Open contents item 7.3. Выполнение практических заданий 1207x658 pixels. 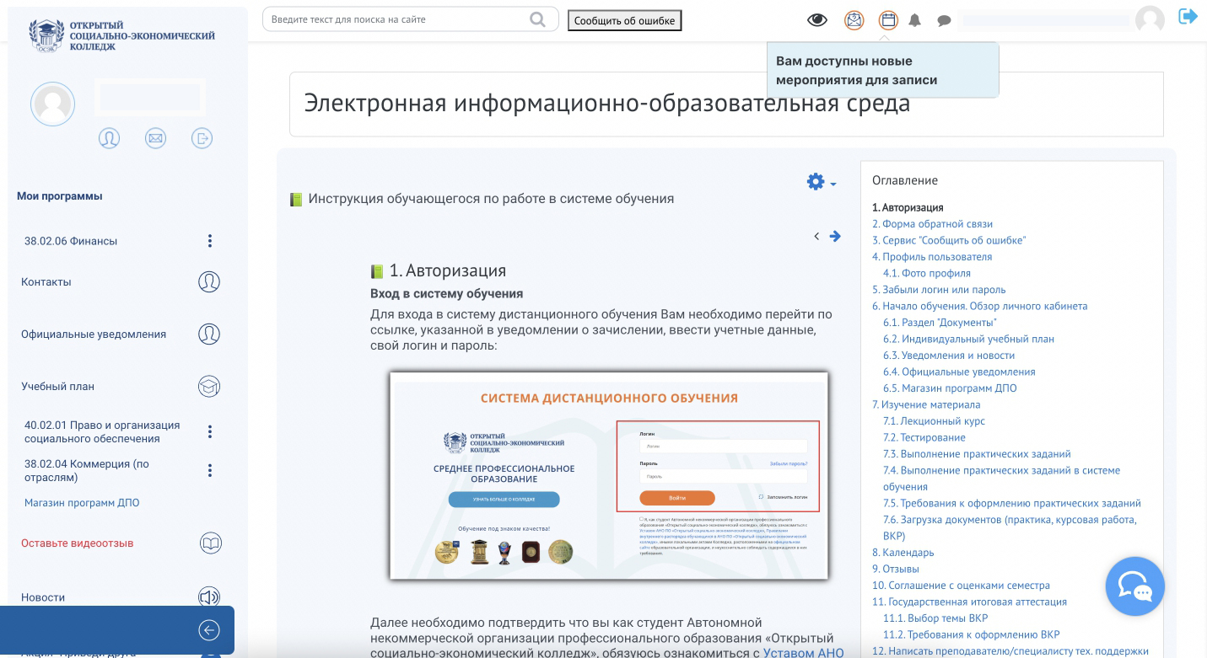(977, 454)
